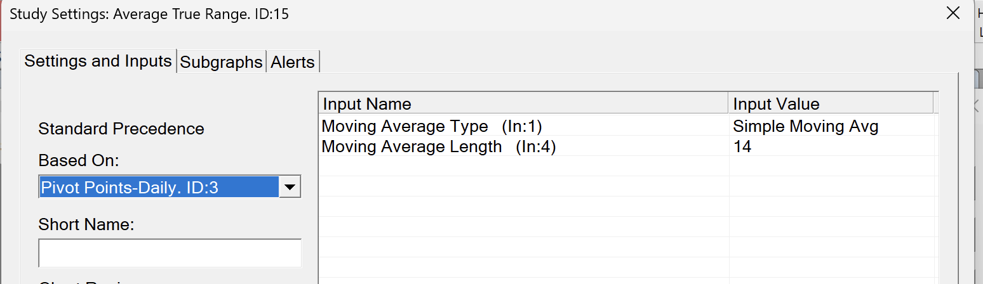The height and width of the screenshot is (284, 983).
Task: Select the Moving Average Type input row
Action: (432, 126)
